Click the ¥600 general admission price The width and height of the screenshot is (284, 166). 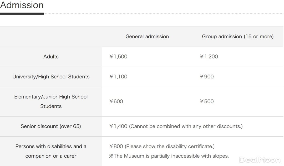coord(116,101)
